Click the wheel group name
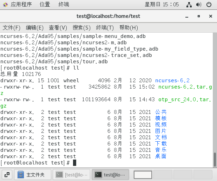This screenshot has height=181, width=217. point(71,80)
